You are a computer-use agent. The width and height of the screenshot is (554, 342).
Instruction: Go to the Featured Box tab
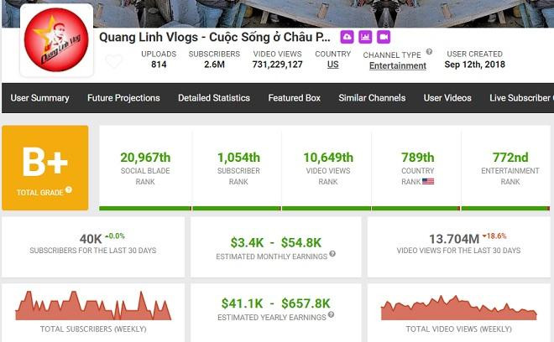295,98
